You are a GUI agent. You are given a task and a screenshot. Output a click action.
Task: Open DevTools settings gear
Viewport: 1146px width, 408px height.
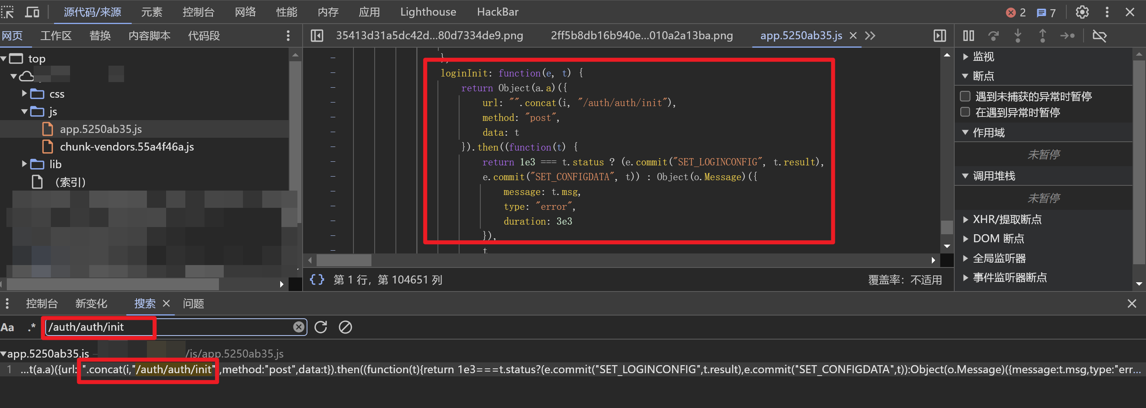[1082, 12]
